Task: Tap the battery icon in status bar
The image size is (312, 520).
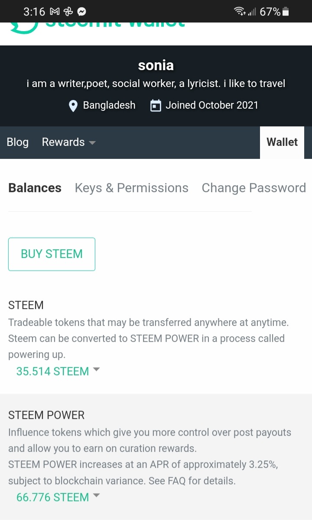Action: (x=286, y=12)
